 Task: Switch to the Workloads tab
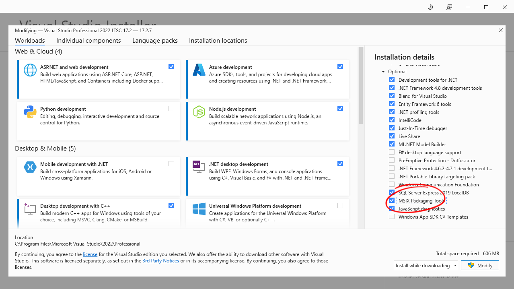(30, 40)
